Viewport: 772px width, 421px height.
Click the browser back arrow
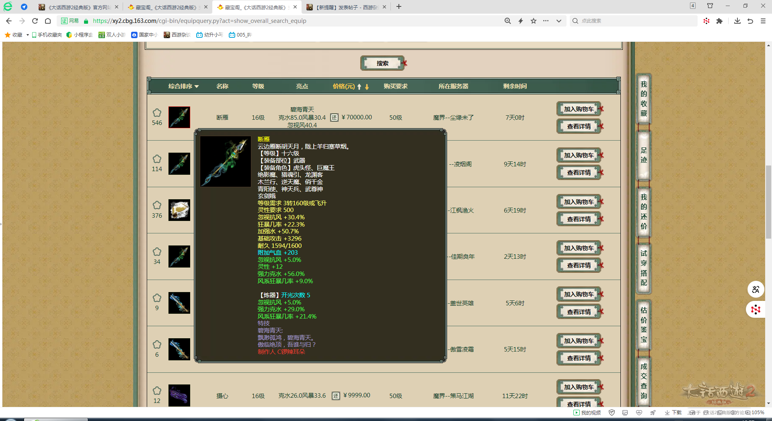coord(9,21)
